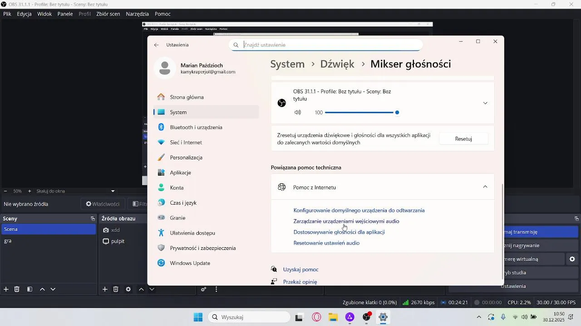Viewport: 581px width, 326px height.
Task: Open Opera browser from taskbar
Action: tap(317, 317)
